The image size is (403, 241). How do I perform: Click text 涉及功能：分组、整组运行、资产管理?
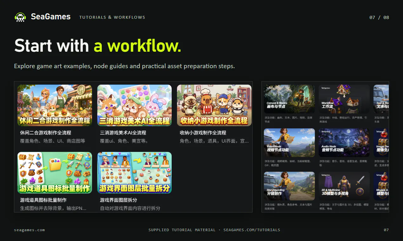tap(344, 120)
